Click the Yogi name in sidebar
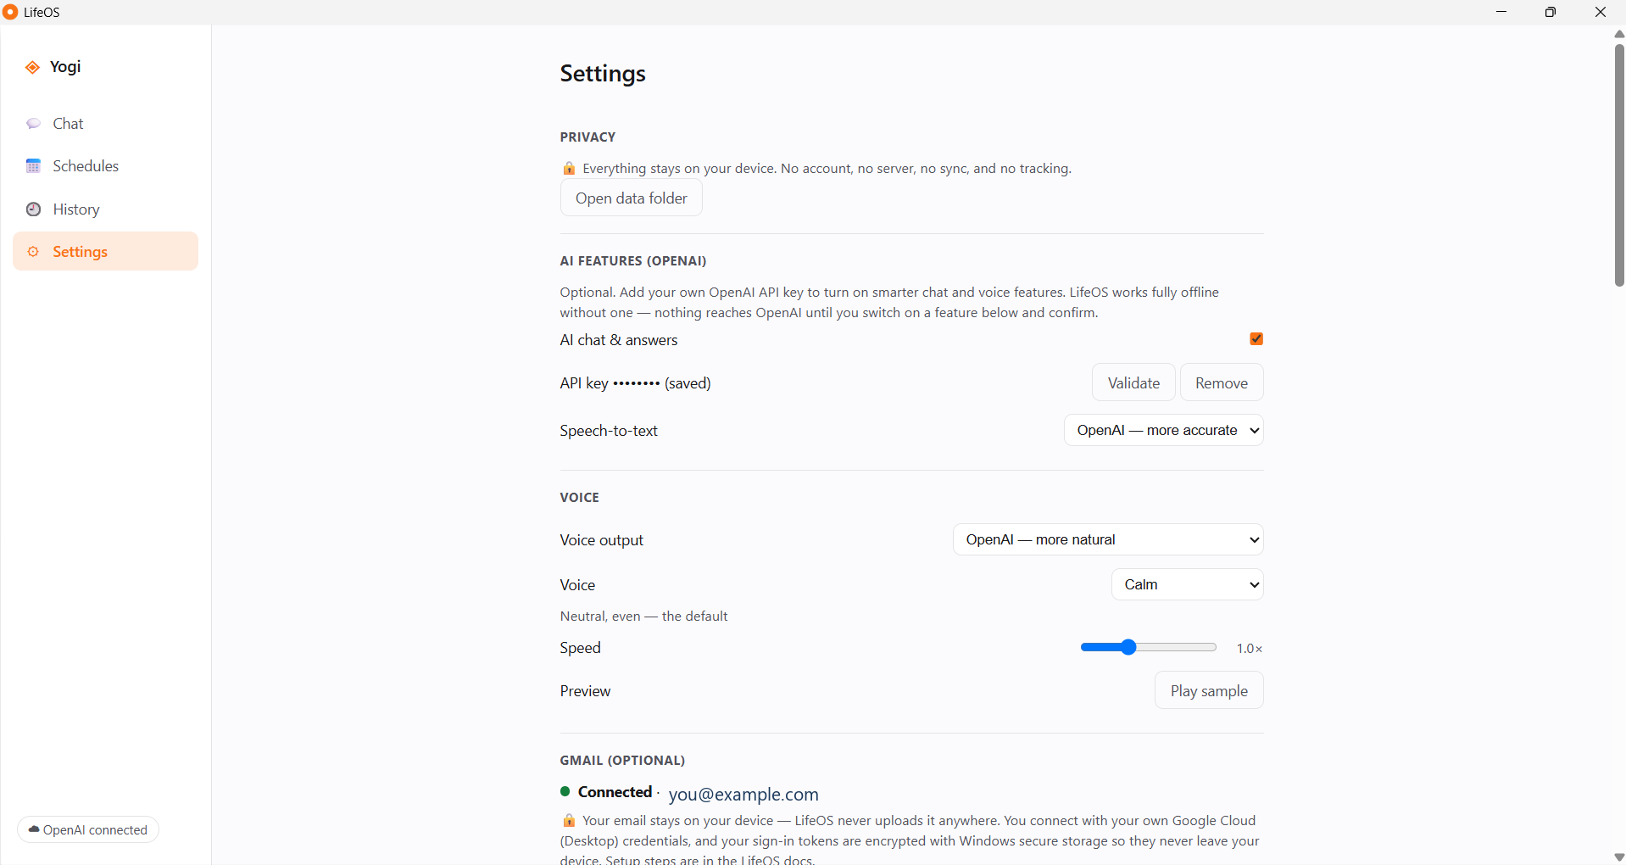The height and width of the screenshot is (865, 1626). [65, 67]
